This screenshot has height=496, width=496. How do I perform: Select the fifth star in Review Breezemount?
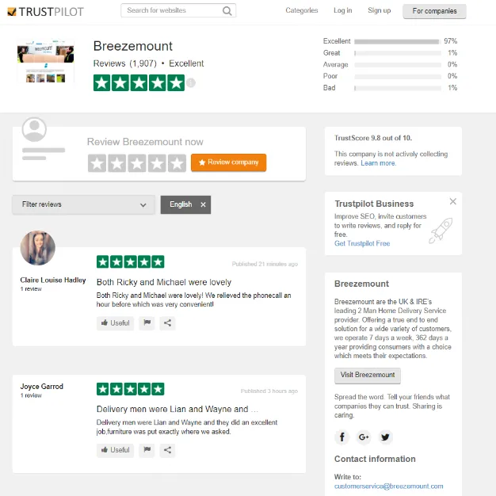tap(177, 163)
